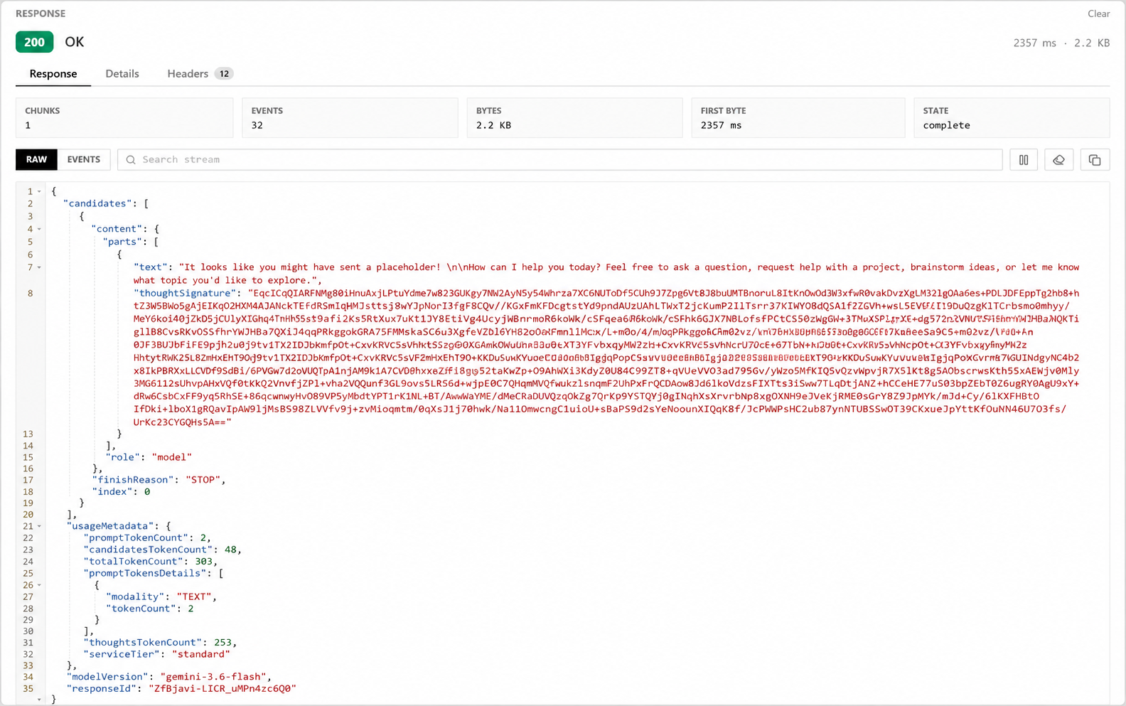Image resolution: width=1126 pixels, height=706 pixels.
Task: Click the "parts" key
Action: pos(122,242)
